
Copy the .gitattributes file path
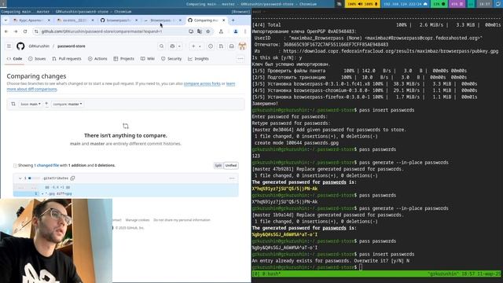coord(72,178)
